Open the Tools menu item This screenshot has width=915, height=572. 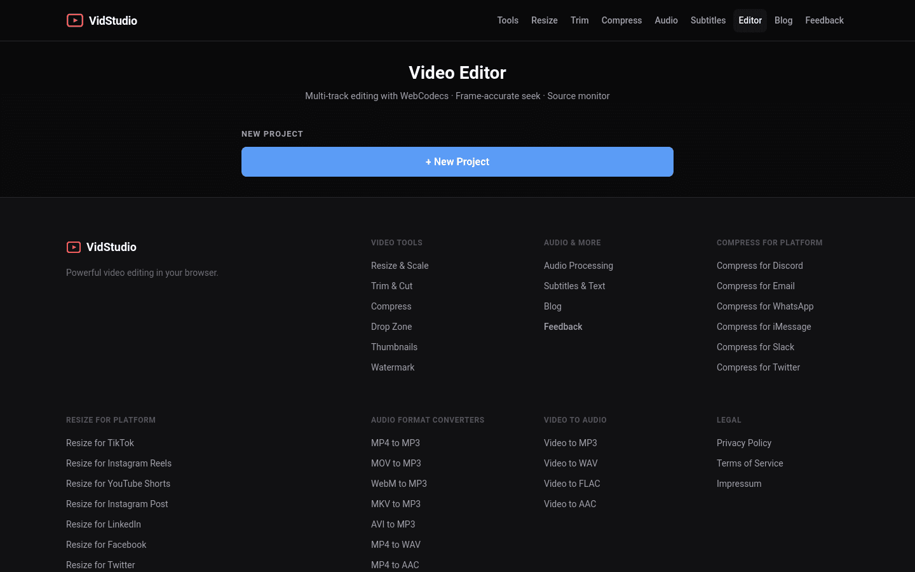coord(508,20)
